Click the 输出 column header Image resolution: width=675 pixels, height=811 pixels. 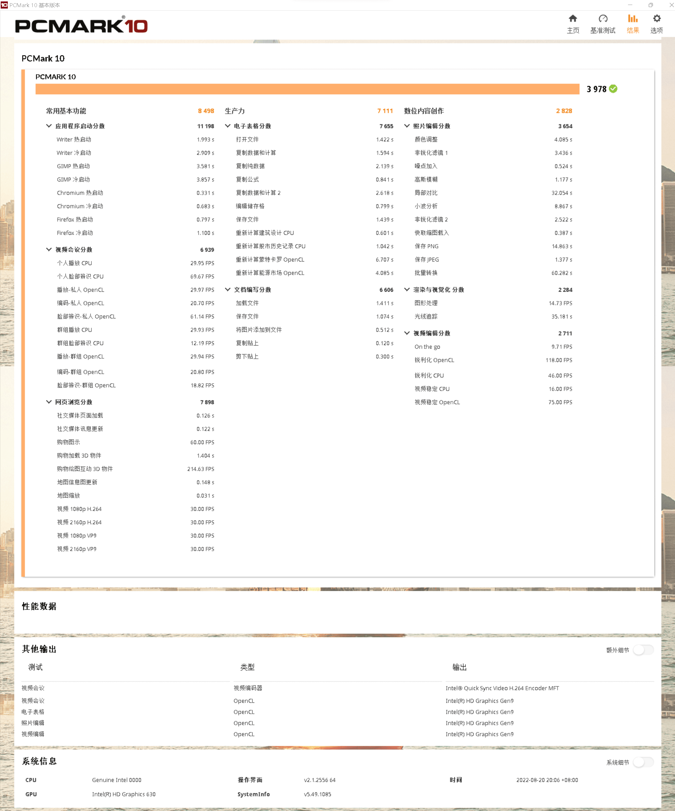pos(459,667)
